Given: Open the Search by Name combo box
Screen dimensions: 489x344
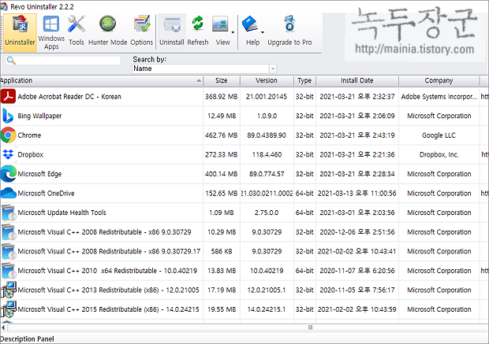Looking at the screenshot, I should pos(204,68).
